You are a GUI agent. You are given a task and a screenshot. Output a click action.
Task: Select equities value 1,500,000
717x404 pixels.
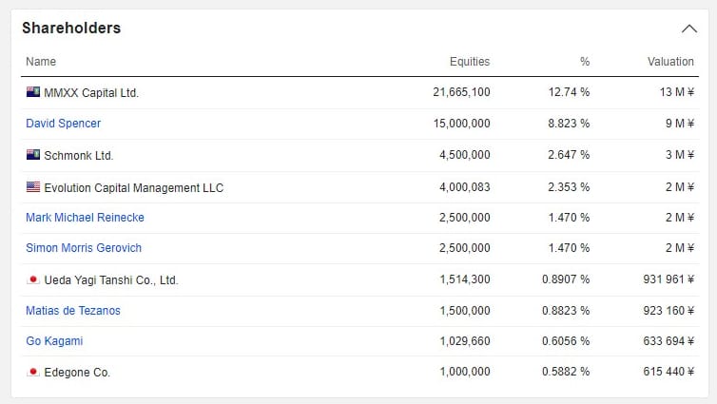point(465,311)
